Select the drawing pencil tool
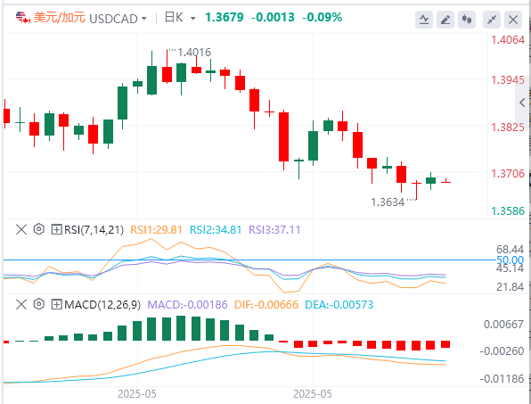 coord(445,20)
